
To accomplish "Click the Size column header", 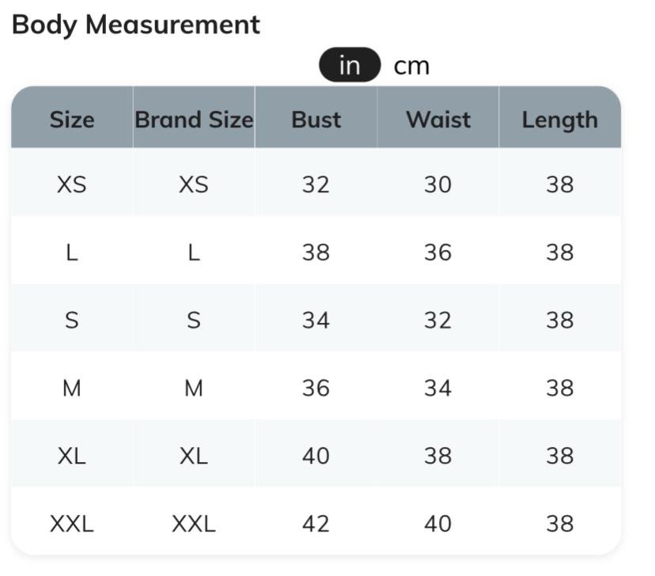I will point(72,119).
